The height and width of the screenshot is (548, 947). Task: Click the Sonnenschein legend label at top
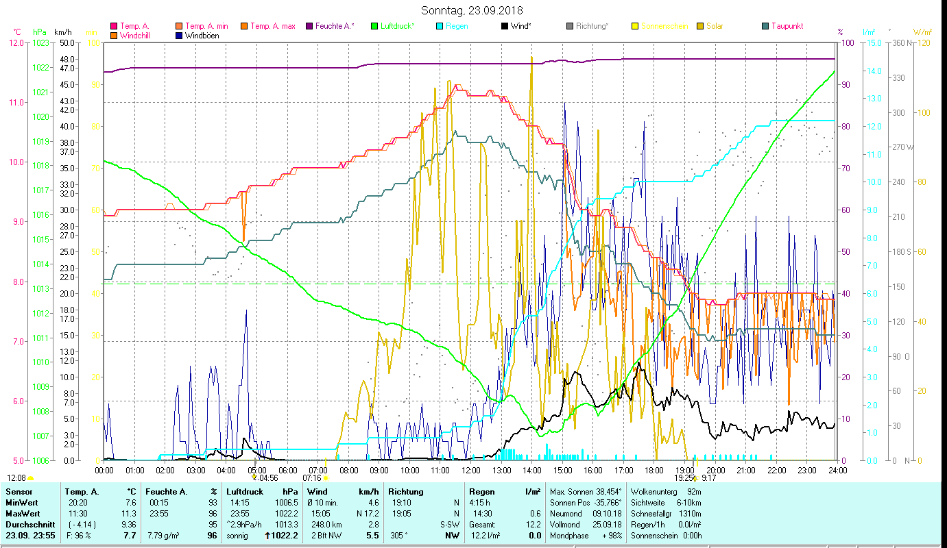664,26
